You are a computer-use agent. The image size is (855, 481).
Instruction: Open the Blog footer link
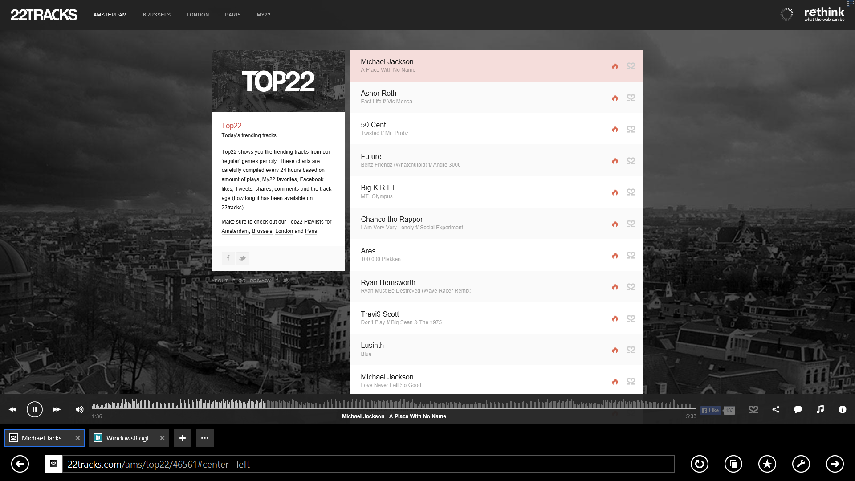[239, 281]
